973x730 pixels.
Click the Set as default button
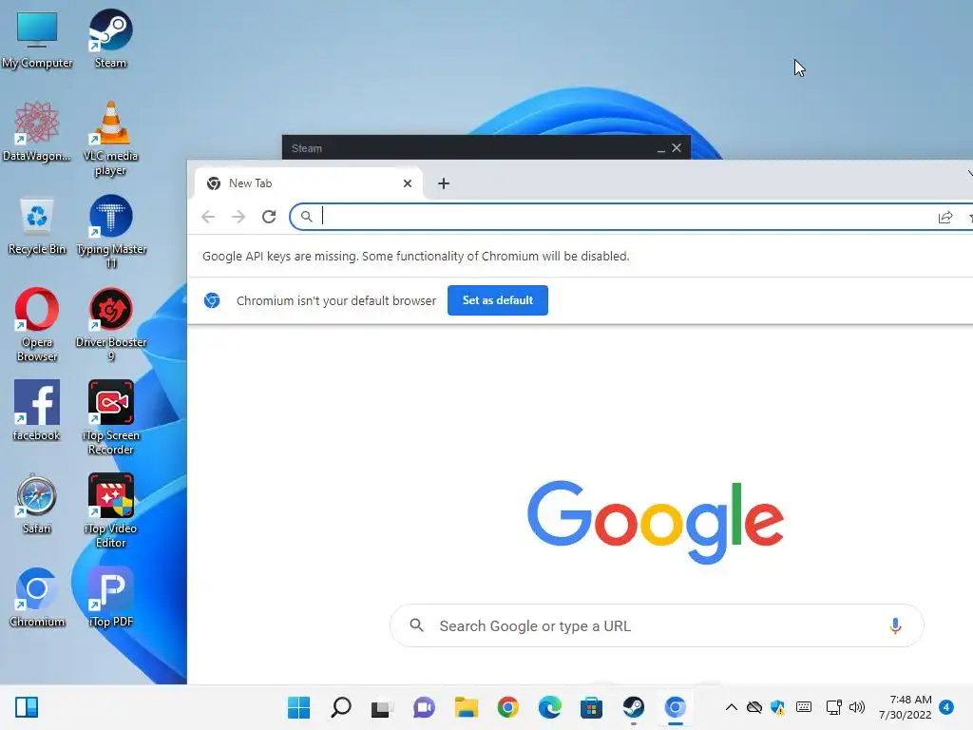coord(498,300)
